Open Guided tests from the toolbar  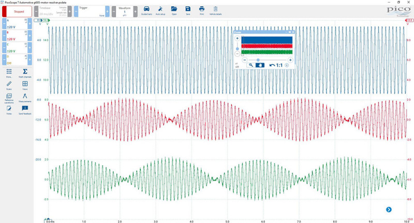tap(146, 10)
